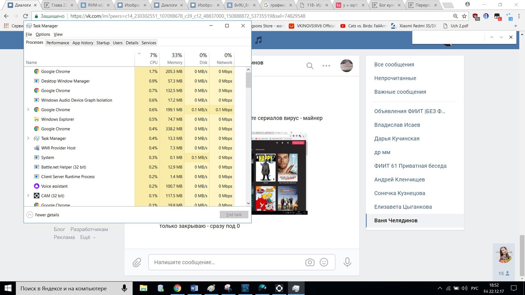This screenshot has height=295, width=525.
Task: Open Microsoft Word from the taskbar
Action: [194, 288]
